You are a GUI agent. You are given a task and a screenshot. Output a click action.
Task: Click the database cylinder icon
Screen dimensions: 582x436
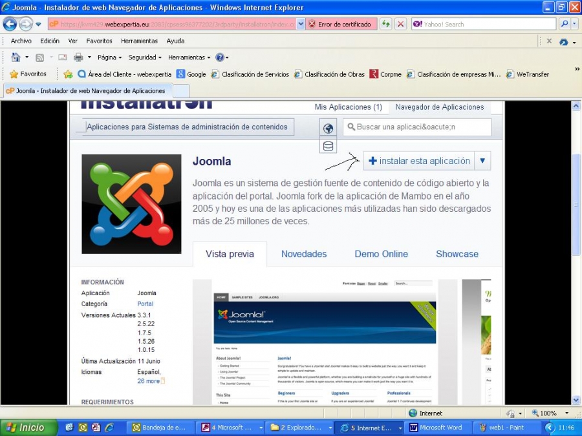328,146
